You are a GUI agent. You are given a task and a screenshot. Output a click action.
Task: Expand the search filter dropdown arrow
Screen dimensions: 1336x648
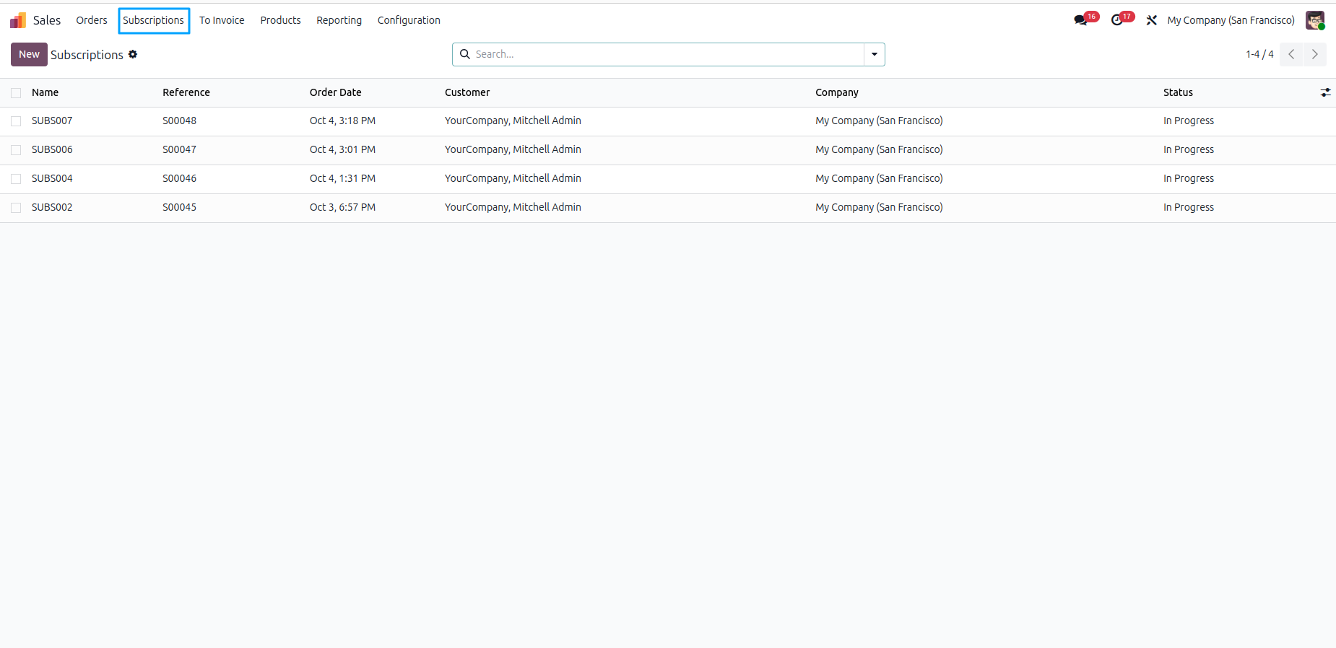pyautogui.click(x=875, y=54)
